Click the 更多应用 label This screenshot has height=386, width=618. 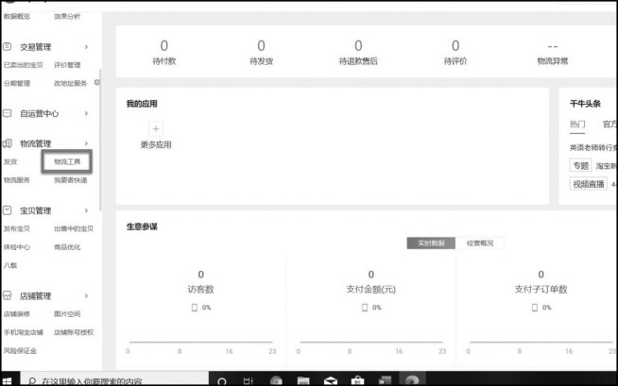tap(156, 144)
